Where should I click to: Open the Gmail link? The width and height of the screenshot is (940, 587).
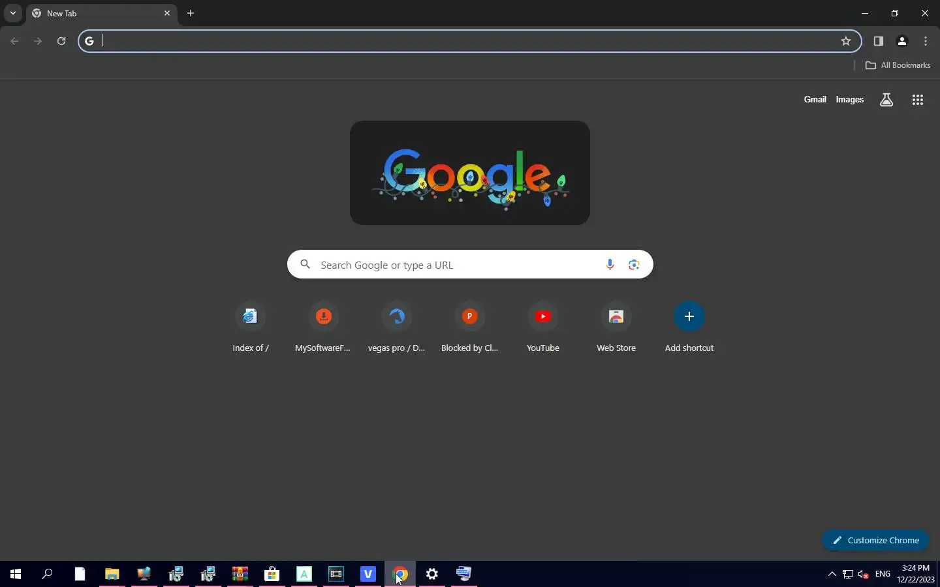(x=815, y=100)
